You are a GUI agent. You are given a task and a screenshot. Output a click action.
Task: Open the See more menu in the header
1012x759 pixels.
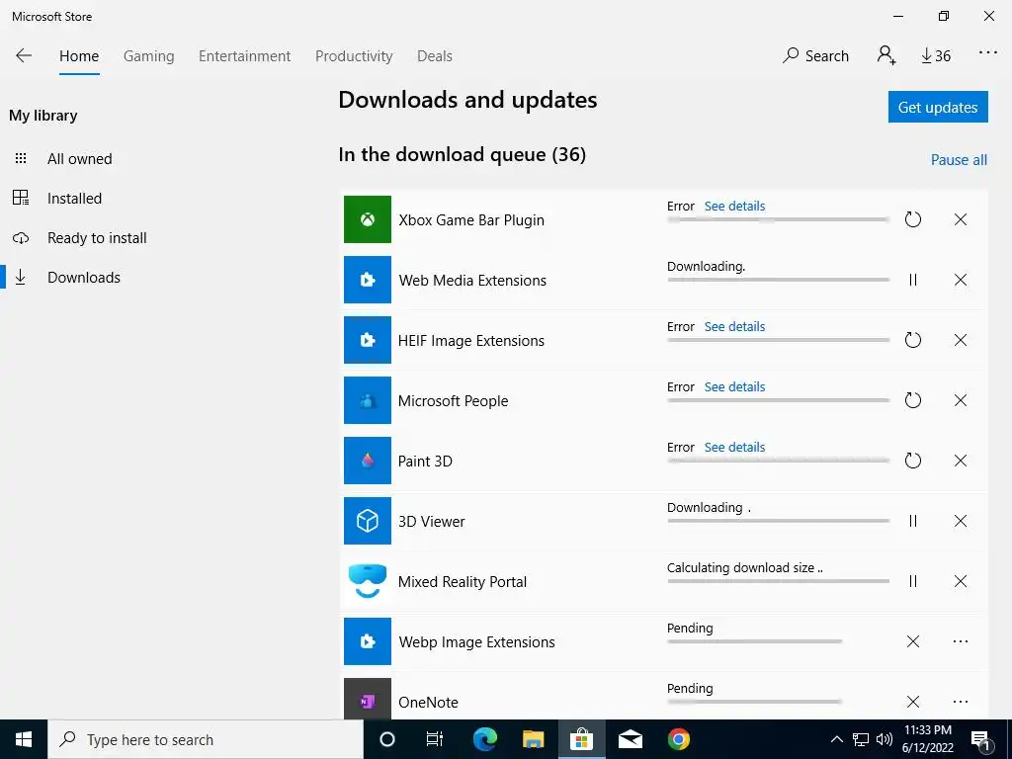(x=988, y=53)
